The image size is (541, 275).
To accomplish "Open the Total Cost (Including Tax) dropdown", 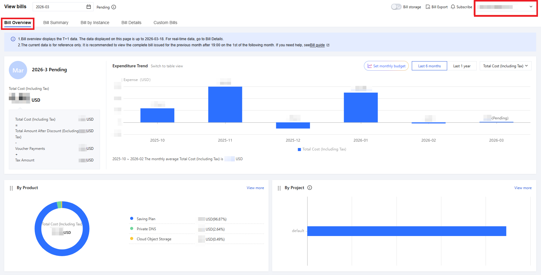I will (x=505, y=66).
